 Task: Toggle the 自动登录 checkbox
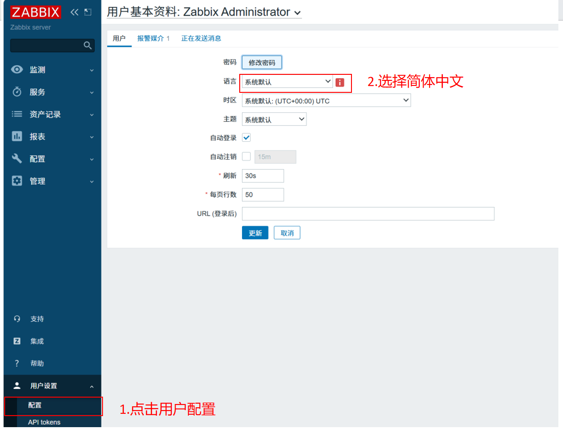tap(246, 138)
